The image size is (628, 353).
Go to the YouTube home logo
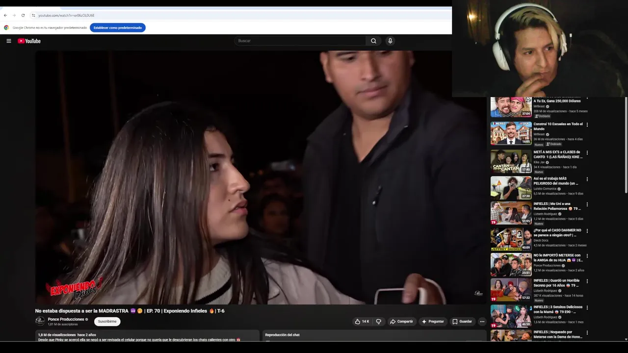coord(29,41)
